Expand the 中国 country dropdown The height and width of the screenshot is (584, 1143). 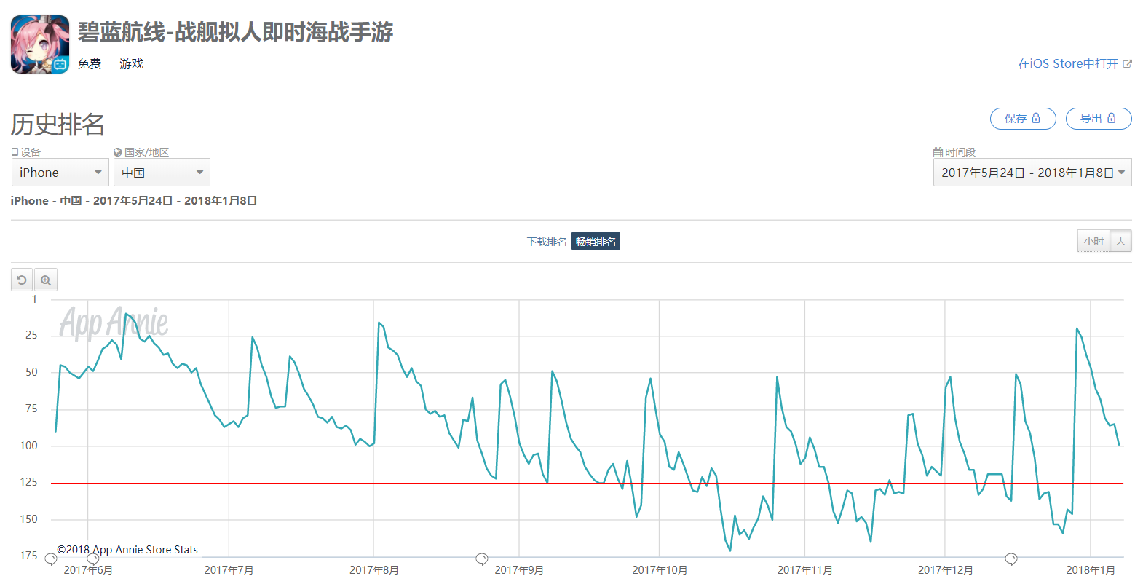click(x=162, y=173)
